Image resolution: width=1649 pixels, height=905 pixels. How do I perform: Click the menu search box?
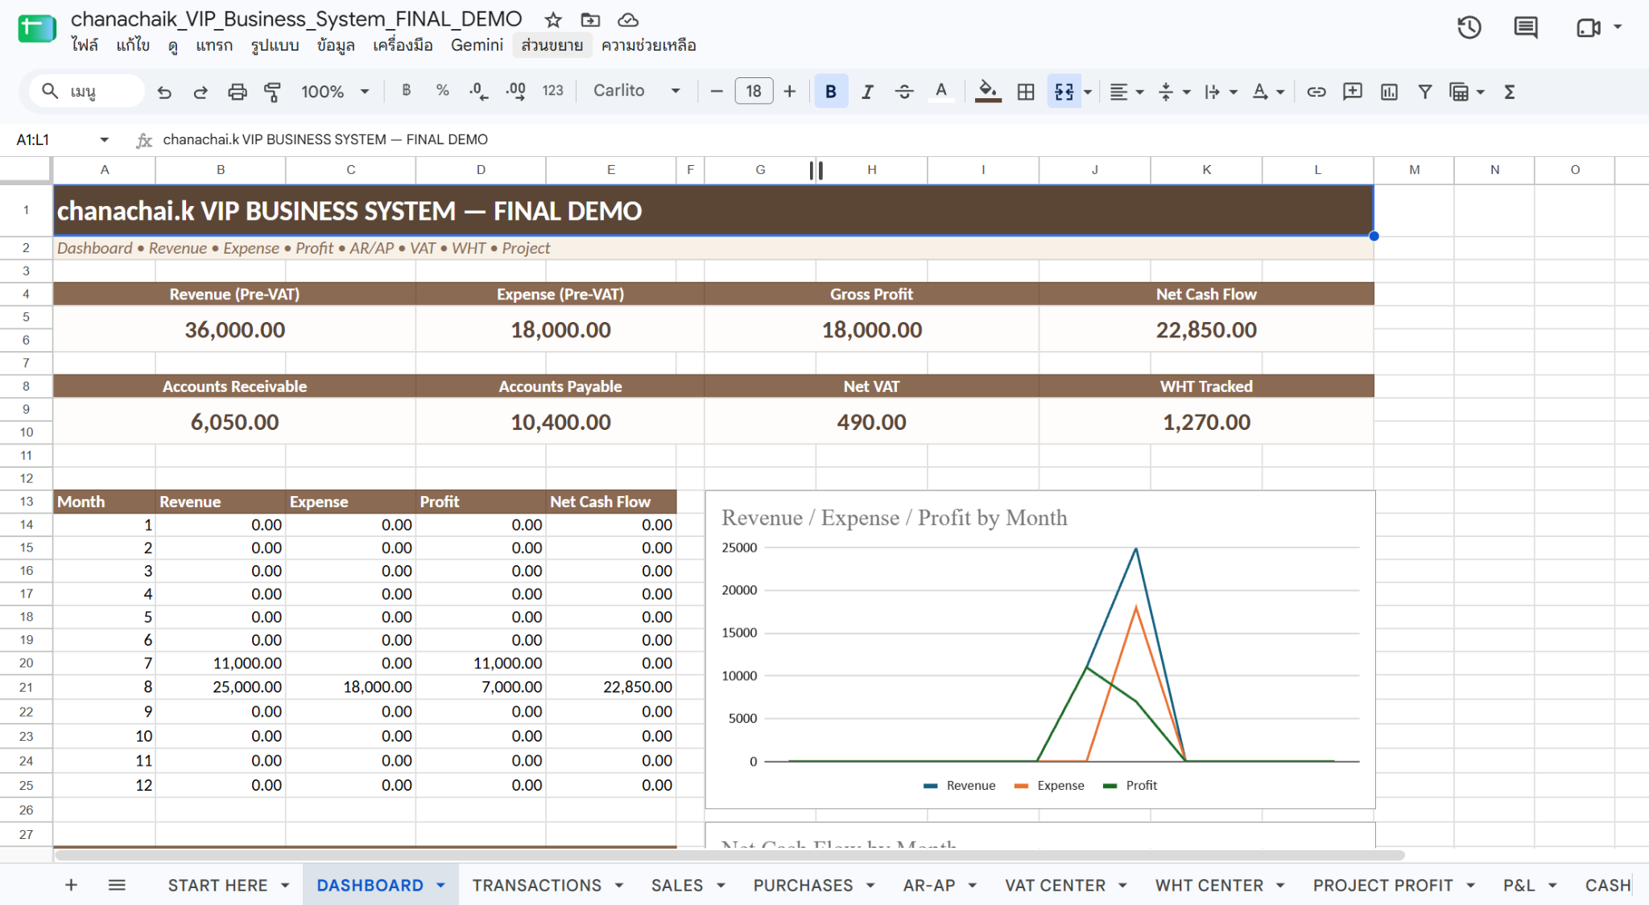tap(87, 91)
